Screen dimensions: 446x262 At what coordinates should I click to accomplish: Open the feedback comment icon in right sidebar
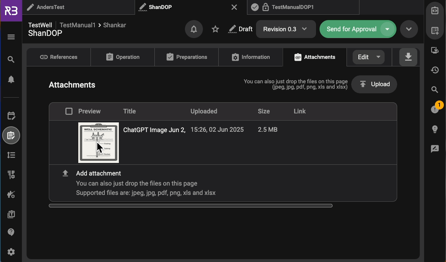coord(435,149)
